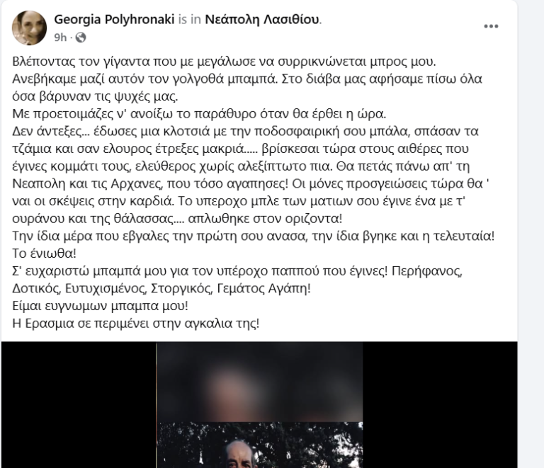Viewport: 544px width, 468px height.
Task: Open the Georgia Polyhronaki profile name link
Action: click(114, 19)
